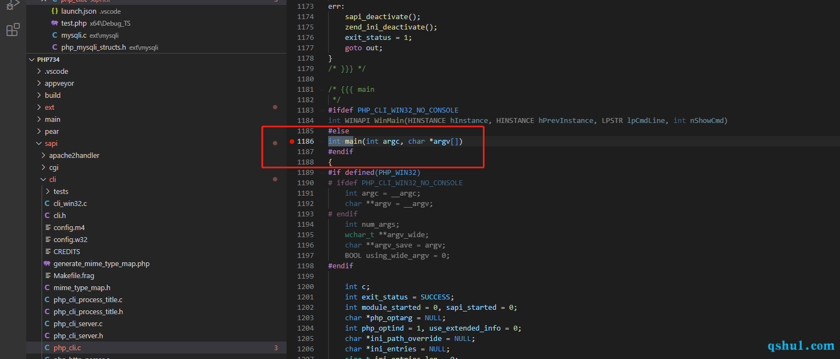840x359 pixels.
Task: Toggle the red breakpoint on line 1186
Action: tap(292, 142)
